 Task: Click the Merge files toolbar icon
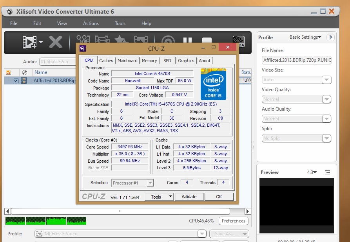click(x=102, y=39)
